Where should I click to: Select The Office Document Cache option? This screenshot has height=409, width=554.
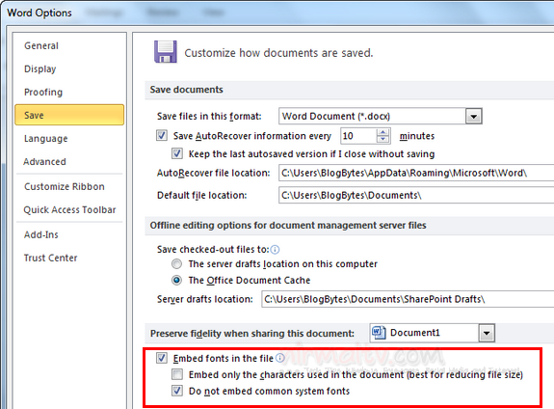[x=176, y=280]
